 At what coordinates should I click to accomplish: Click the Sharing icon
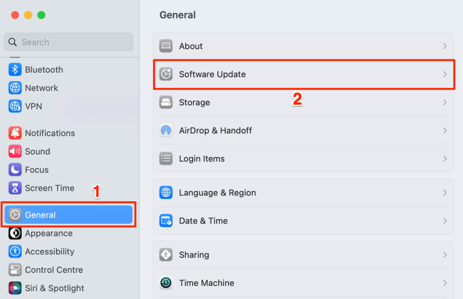(166, 254)
